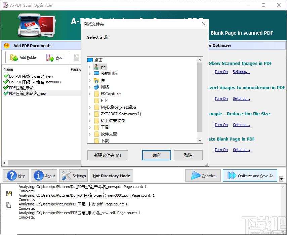Click the folder tree scroll-down arrow
287x235 pixels.
click(x=200, y=141)
